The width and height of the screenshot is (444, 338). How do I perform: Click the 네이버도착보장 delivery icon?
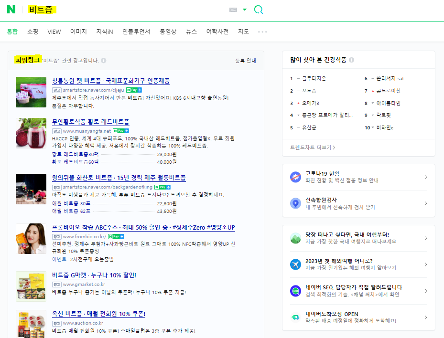pos(295,317)
